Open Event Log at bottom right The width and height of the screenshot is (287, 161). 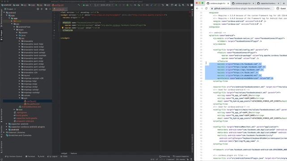(165, 157)
